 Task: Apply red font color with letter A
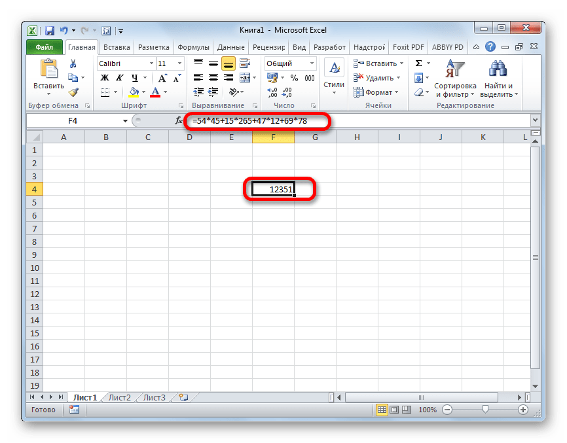coord(155,92)
